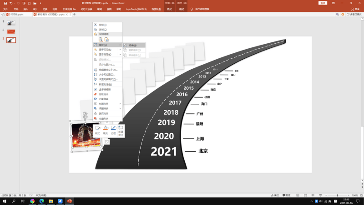The height and width of the screenshot is (205, 364).
Task: Expand Bring to Front (置于顶层) submenu
Action: click(x=107, y=50)
